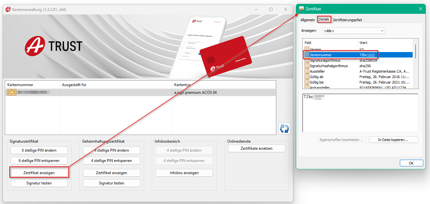Image resolution: width=430 pixels, height=204 pixels.
Task: Click Signaturzertifikat 6 stellige PIN entsperren
Action: tap(39, 160)
